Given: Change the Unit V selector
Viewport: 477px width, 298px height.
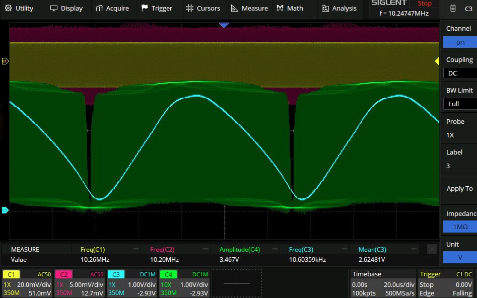Looking at the screenshot, I should click(x=460, y=257).
